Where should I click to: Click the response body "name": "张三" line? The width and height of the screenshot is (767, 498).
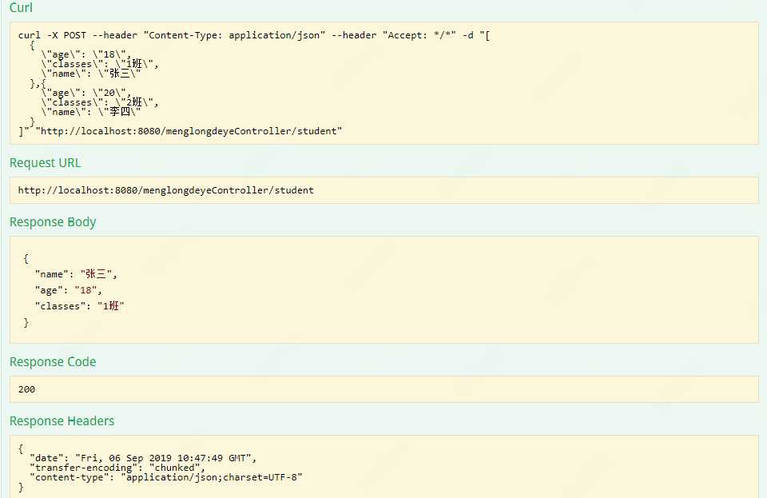76,274
